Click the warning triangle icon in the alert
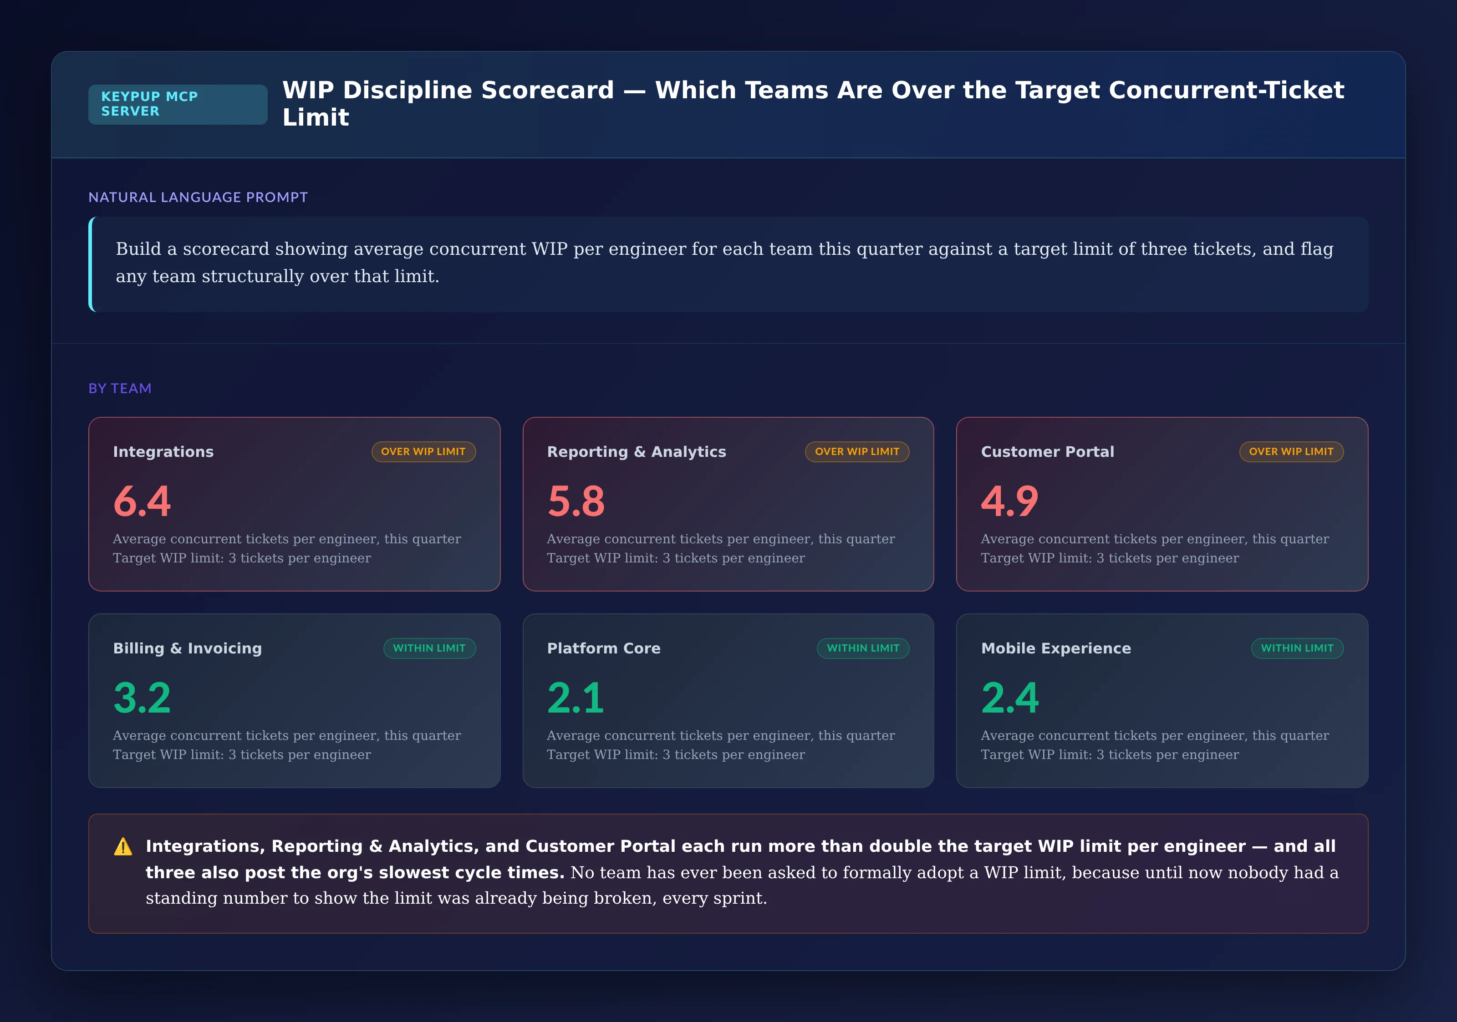This screenshot has width=1457, height=1022. [x=123, y=846]
